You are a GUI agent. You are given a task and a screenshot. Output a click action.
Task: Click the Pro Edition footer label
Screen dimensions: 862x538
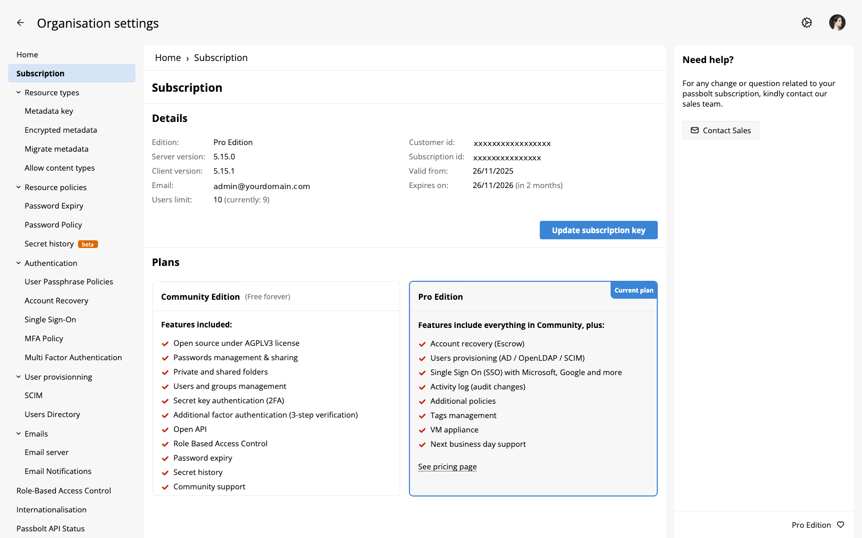811,525
